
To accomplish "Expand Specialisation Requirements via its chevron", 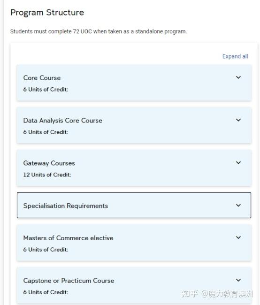I will pyautogui.click(x=238, y=205).
